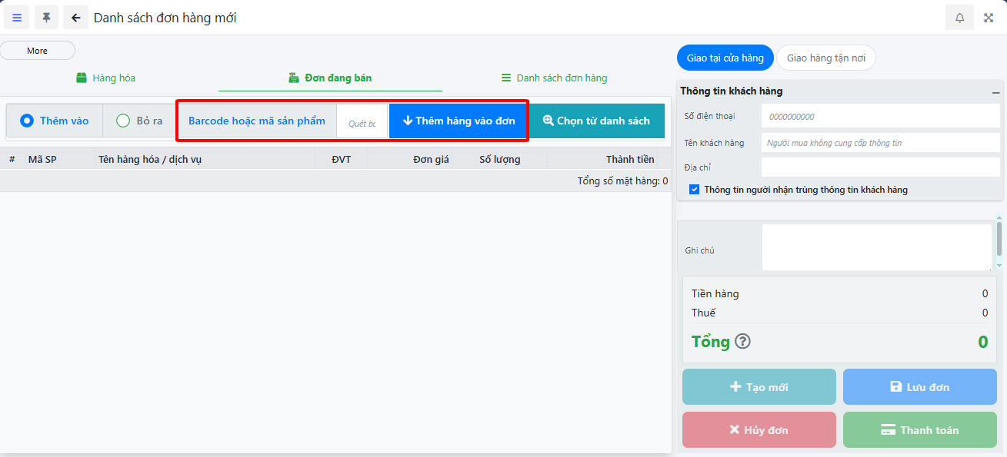
Task: Uncheck Thông tin người nhận trùng checkbox
Action: [x=695, y=190]
